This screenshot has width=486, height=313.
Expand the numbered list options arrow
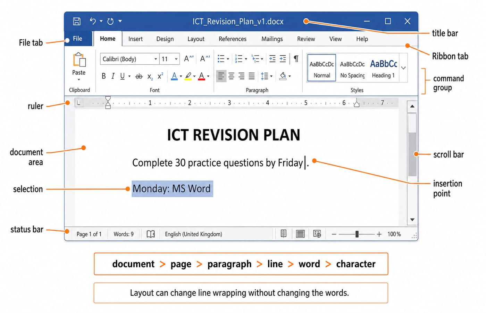246,59
